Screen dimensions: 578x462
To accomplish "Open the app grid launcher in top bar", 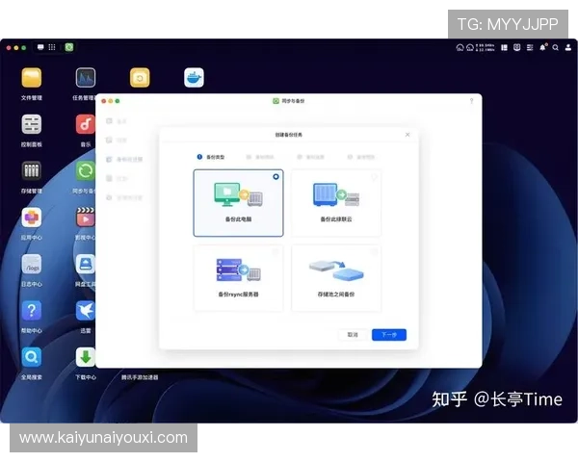I will coord(52,47).
